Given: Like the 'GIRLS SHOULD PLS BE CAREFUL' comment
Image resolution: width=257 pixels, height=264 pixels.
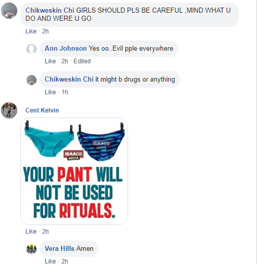Looking at the screenshot, I should 31,31.
